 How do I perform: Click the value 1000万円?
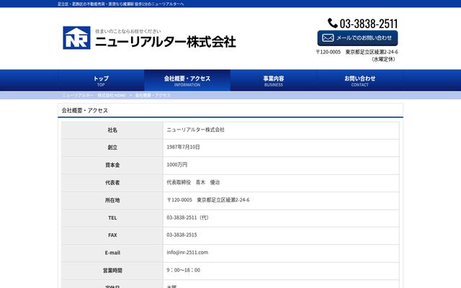click(x=177, y=165)
